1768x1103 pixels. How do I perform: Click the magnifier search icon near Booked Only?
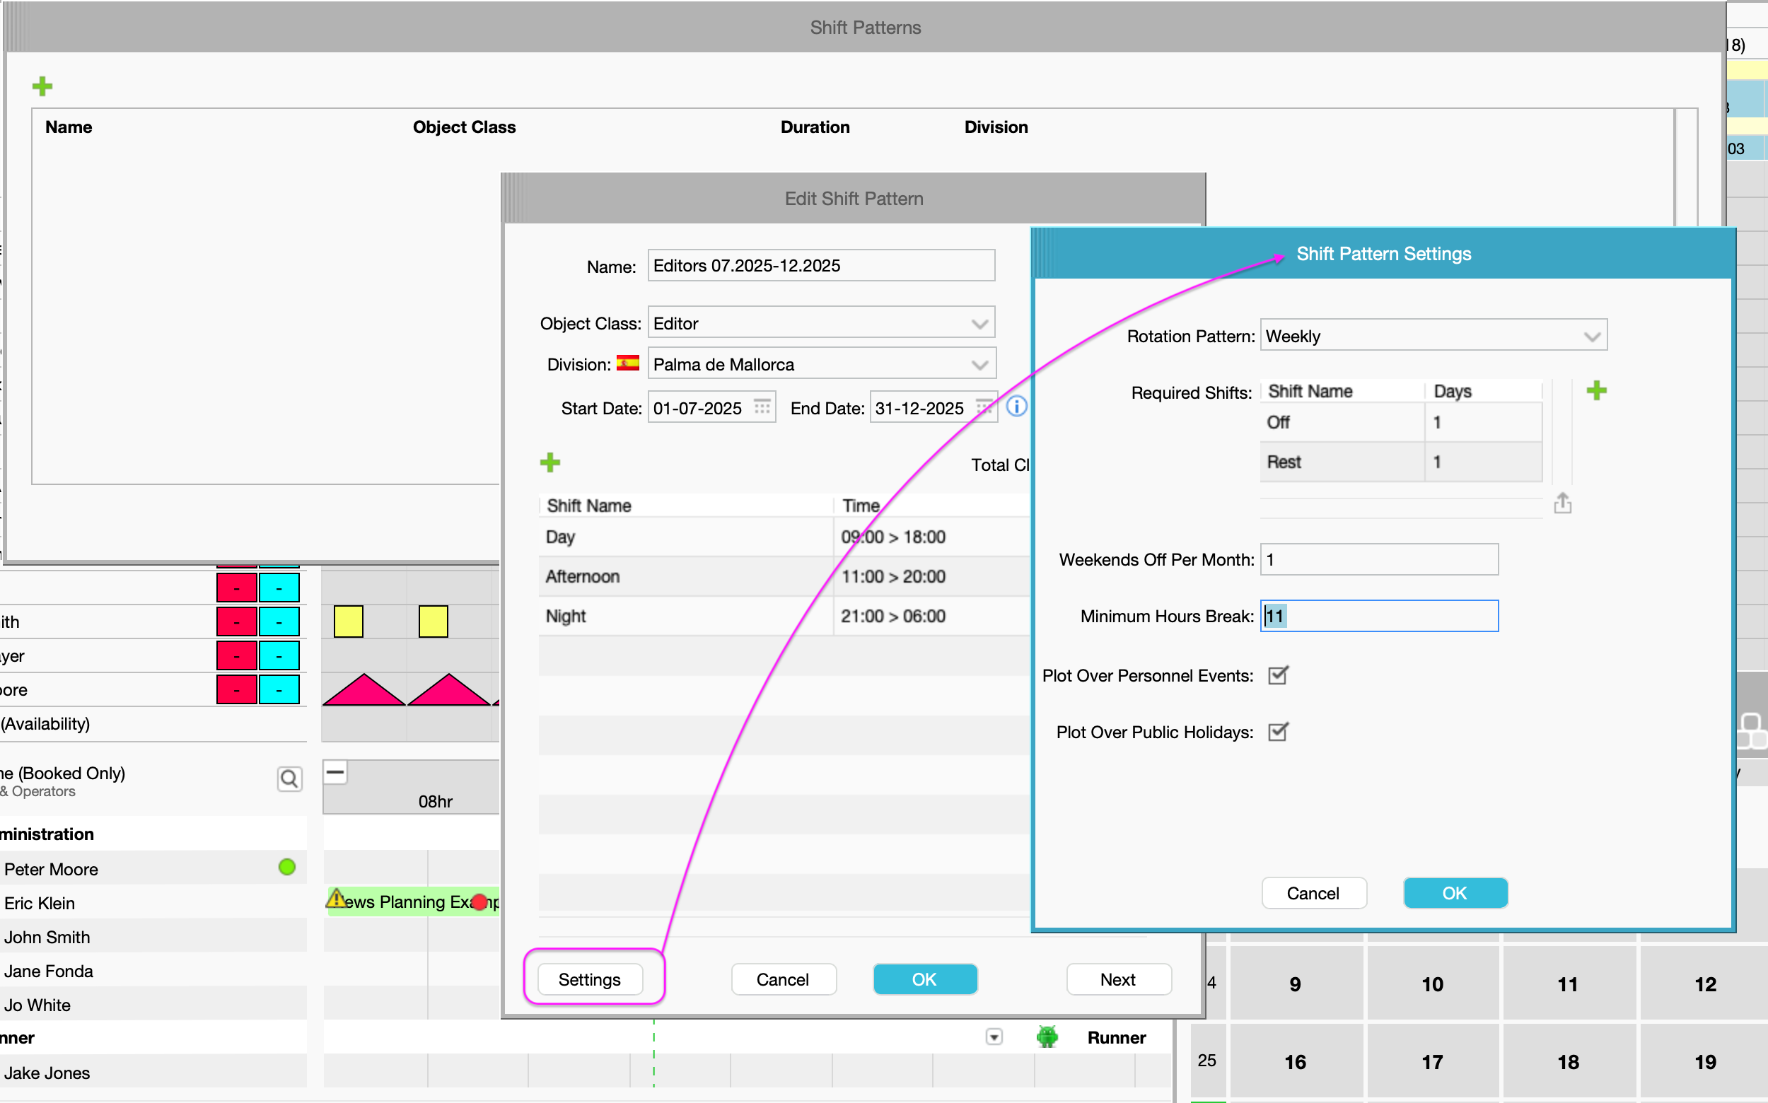(290, 779)
